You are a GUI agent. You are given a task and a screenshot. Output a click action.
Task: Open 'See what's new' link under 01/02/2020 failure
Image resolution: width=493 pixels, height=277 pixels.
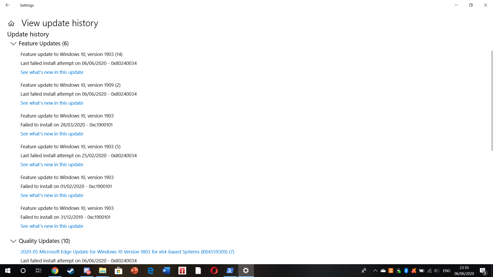[52, 195]
